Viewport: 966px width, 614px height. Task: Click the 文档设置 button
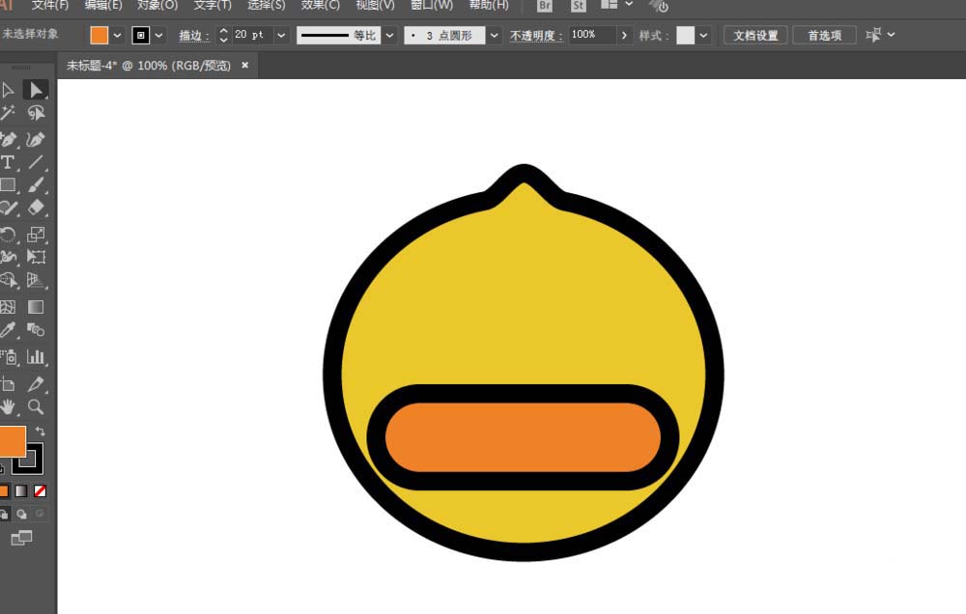pyautogui.click(x=754, y=36)
